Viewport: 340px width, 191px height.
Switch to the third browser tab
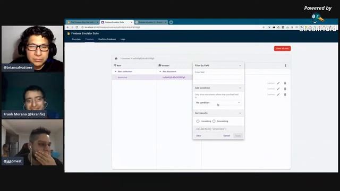tap(151, 22)
